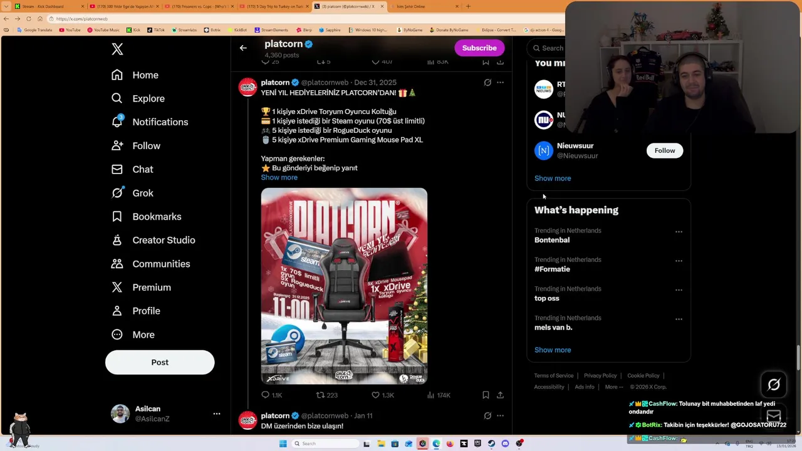Switch to the Prisoners vs. Cops YouTube tab
The height and width of the screenshot is (451, 802).
(200, 6)
